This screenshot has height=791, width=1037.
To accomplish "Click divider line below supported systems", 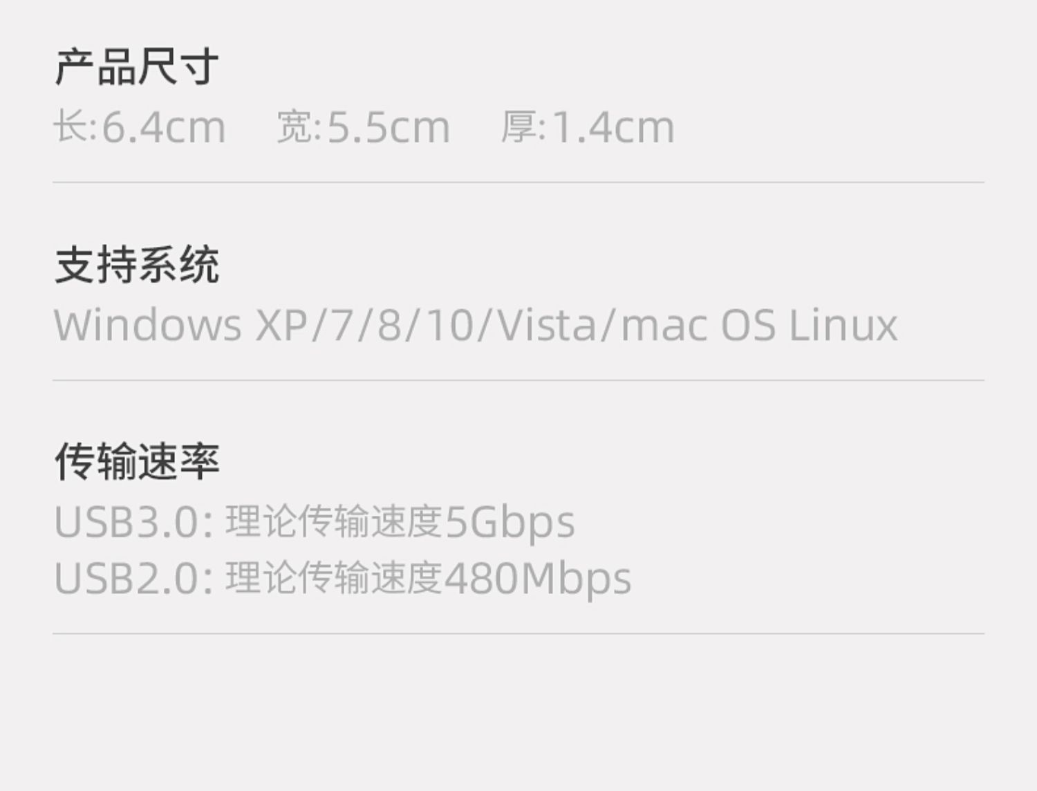I will pyautogui.click(x=518, y=380).
